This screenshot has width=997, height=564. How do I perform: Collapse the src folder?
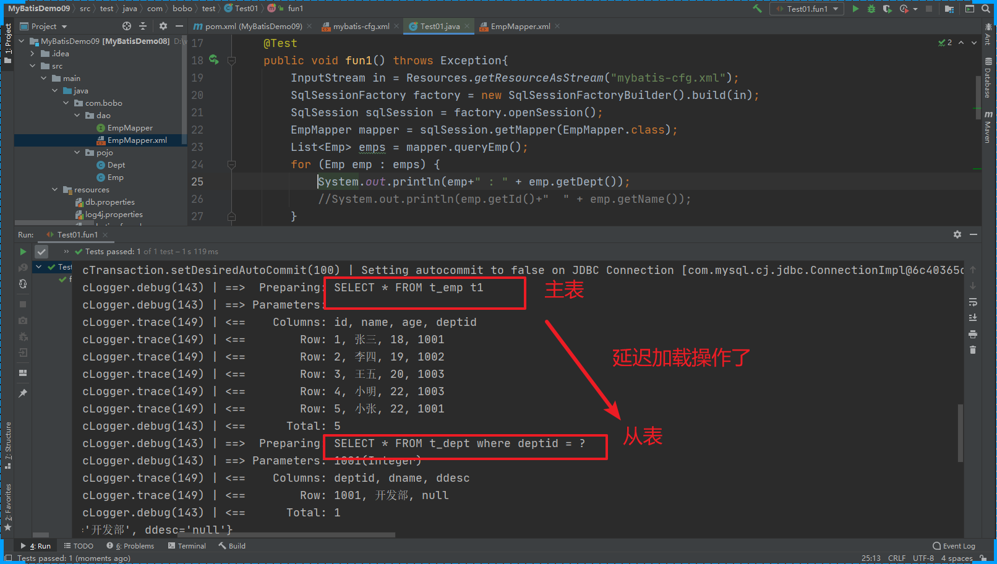tap(33, 66)
